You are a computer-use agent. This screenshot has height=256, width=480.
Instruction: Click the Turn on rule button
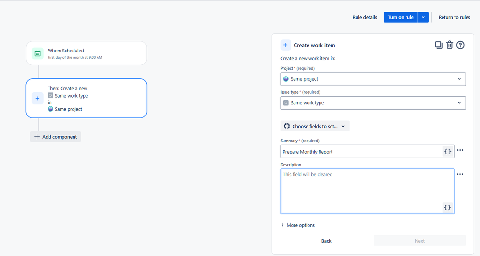(400, 17)
